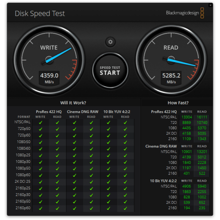Click 10 Bit YUV 720 write value 1863
This screenshot has height=220, width=220.
[187, 192]
